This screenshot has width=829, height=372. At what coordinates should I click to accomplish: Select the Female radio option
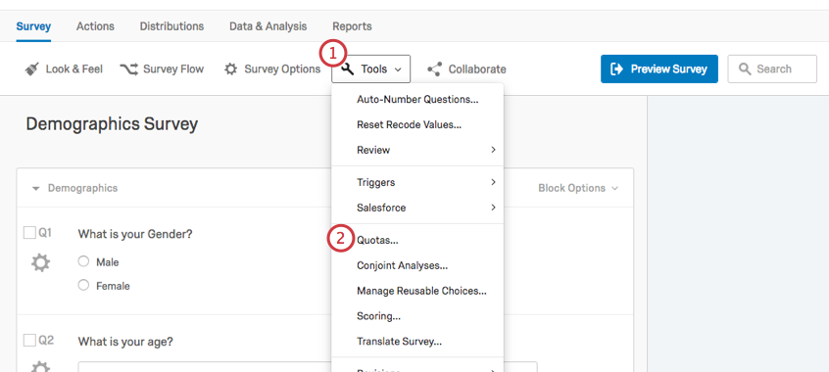coord(83,285)
